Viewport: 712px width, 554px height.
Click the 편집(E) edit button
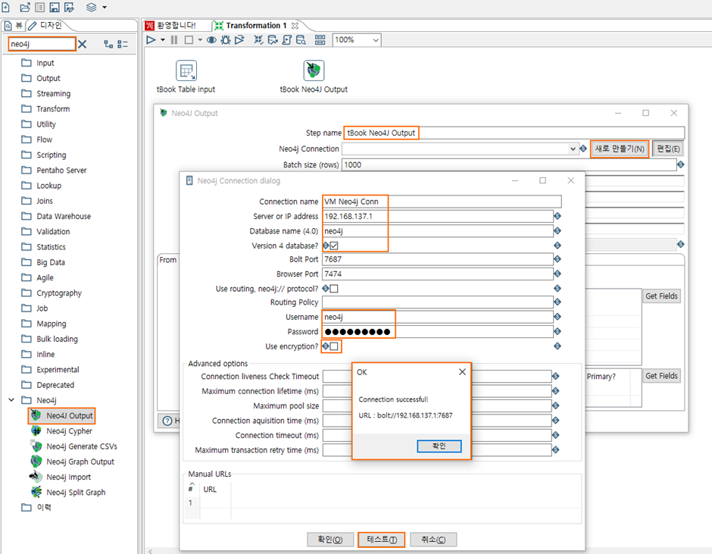pos(668,149)
